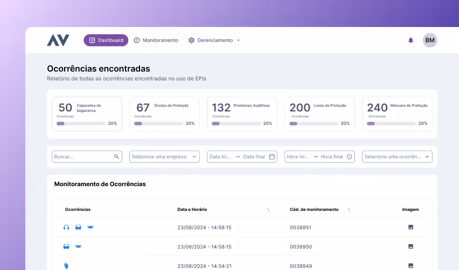Sort by Data e Horário column
459x270 pixels.
coord(268,210)
